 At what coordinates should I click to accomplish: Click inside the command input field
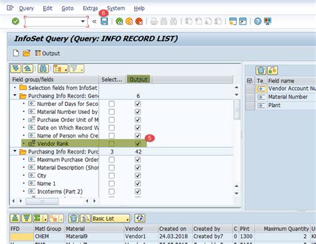pyautogui.click(x=53, y=21)
